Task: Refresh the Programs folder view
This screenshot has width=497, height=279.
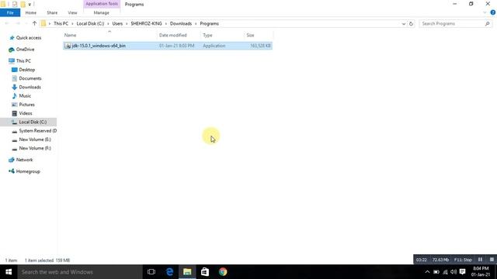Action: click(x=411, y=24)
